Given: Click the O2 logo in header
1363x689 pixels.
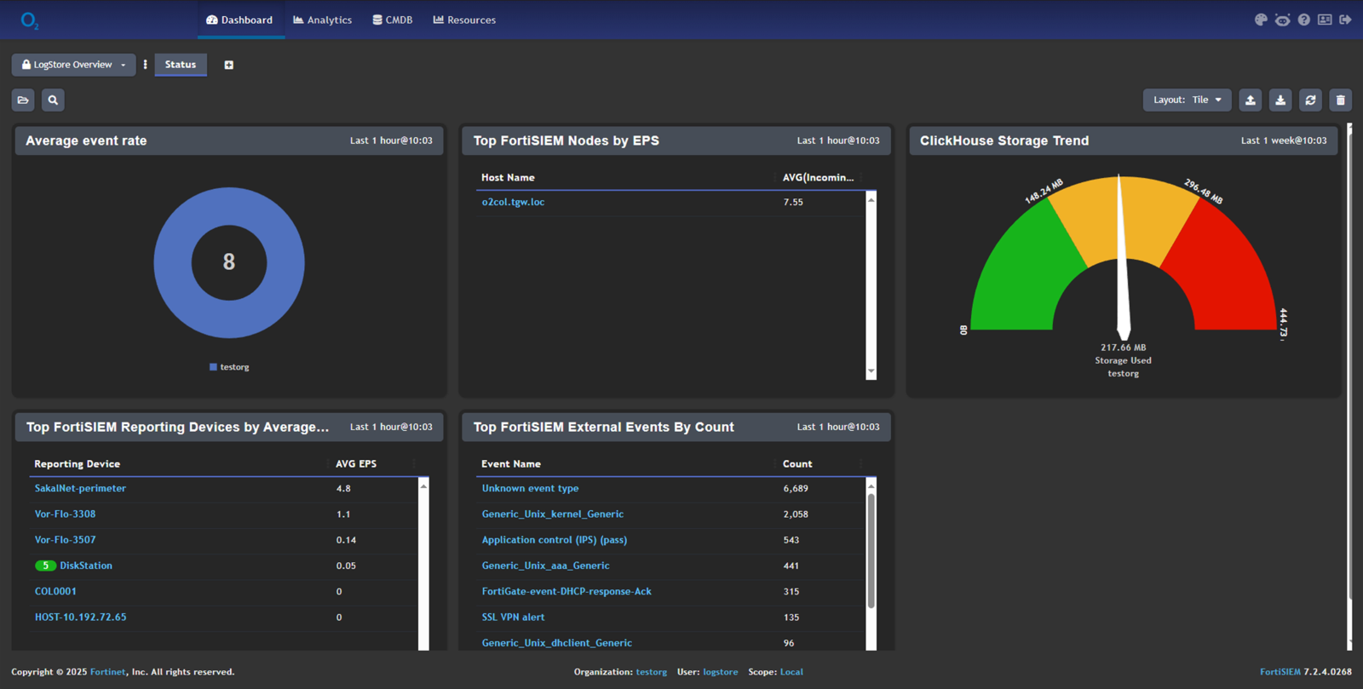Looking at the screenshot, I should click(30, 20).
